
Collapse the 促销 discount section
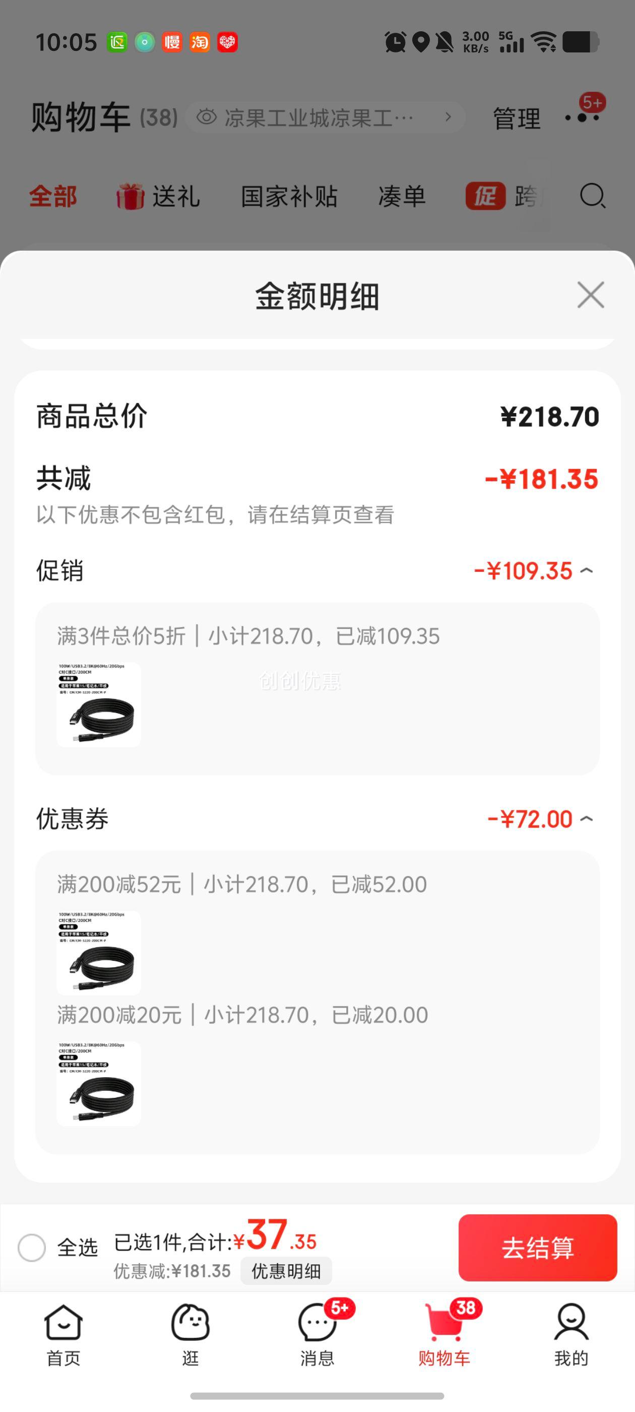coord(587,571)
